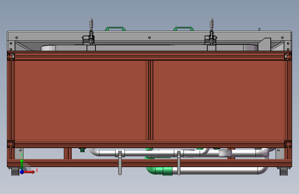The height and width of the screenshot is (194, 299).
Task: Select the right red side panel
Action: click(219, 100)
